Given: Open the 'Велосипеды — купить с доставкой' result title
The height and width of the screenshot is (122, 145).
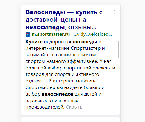Looking at the screenshot, I should (x=64, y=20).
